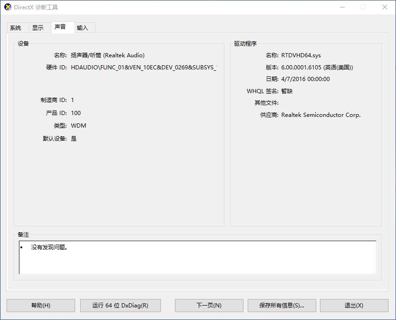Click the 设备 group heading
Viewport: 396px width, 320px height.
tap(23, 44)
